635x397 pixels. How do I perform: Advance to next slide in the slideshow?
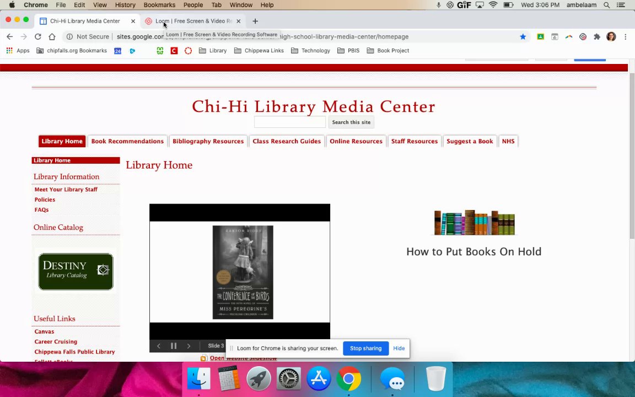(x=189, y=346)
